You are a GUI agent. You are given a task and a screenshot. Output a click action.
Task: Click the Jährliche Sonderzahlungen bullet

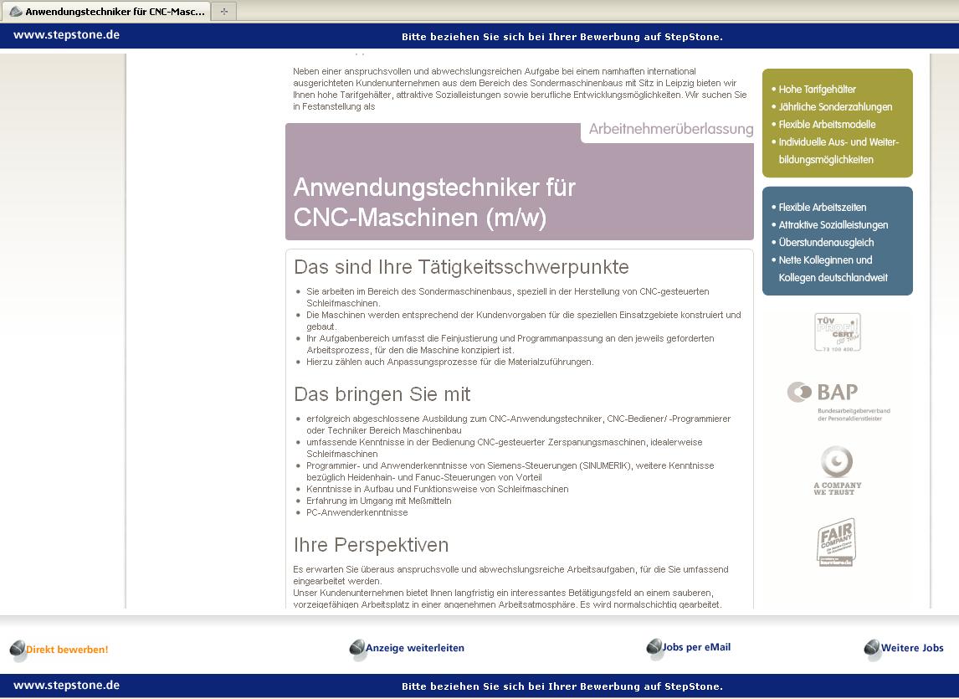click(x=835, y=107)
